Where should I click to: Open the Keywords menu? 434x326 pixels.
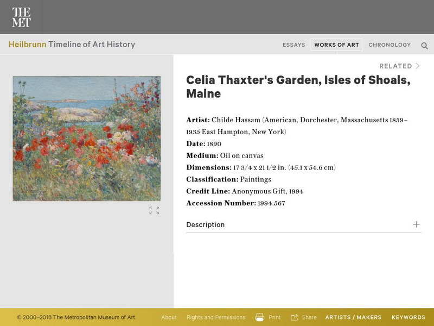[x=409, y=317]
